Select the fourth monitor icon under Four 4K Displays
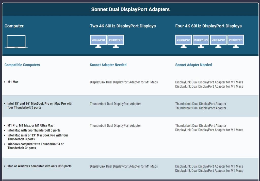Viewport: 260px width, 181px height. [x=236, y=41]
